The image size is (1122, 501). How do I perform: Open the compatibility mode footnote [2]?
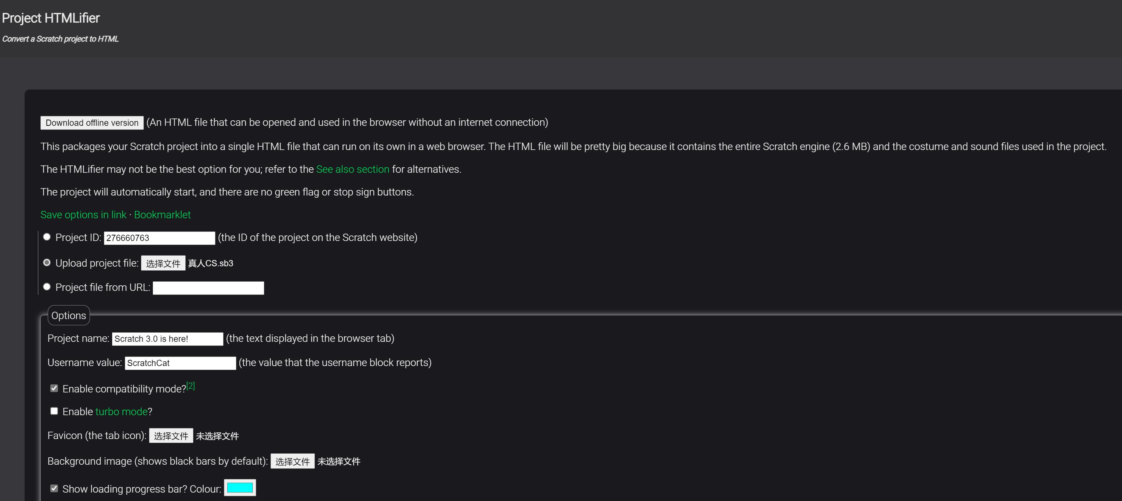191,385
